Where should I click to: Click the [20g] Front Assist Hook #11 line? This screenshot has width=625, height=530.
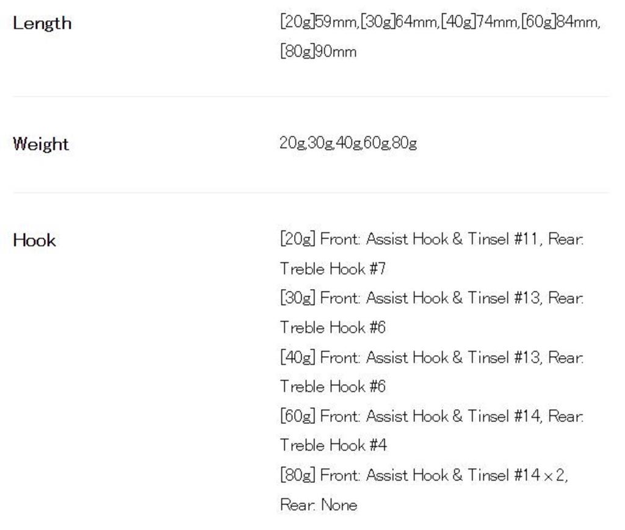(x=432, y=239)
